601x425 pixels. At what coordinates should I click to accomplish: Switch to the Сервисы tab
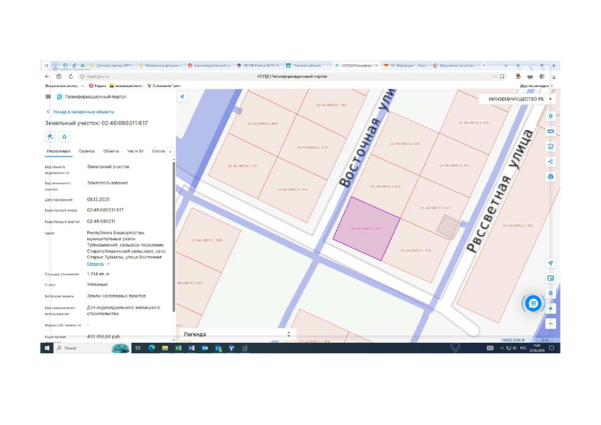87,151
